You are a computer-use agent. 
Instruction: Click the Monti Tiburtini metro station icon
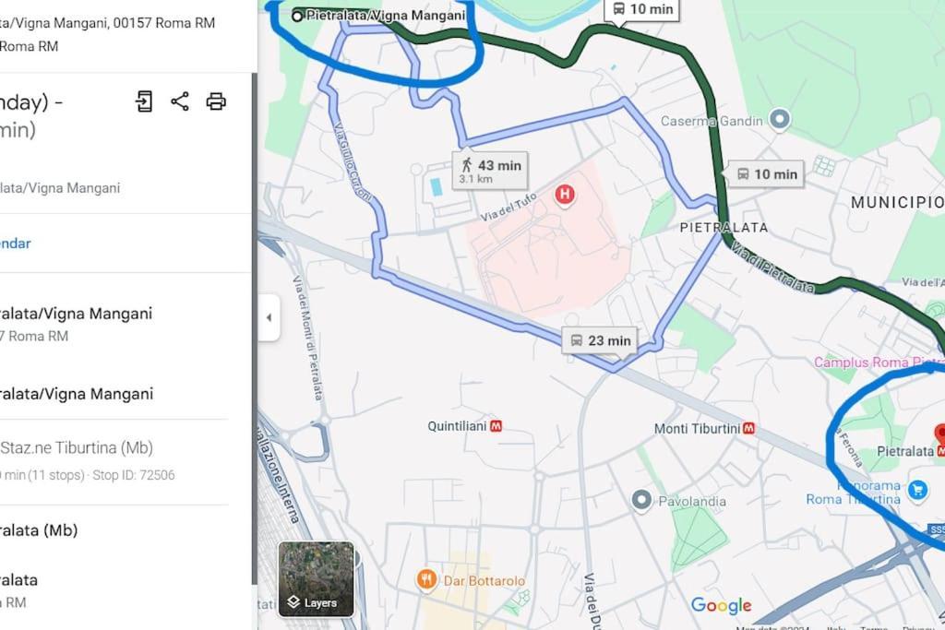pos(748,428)
